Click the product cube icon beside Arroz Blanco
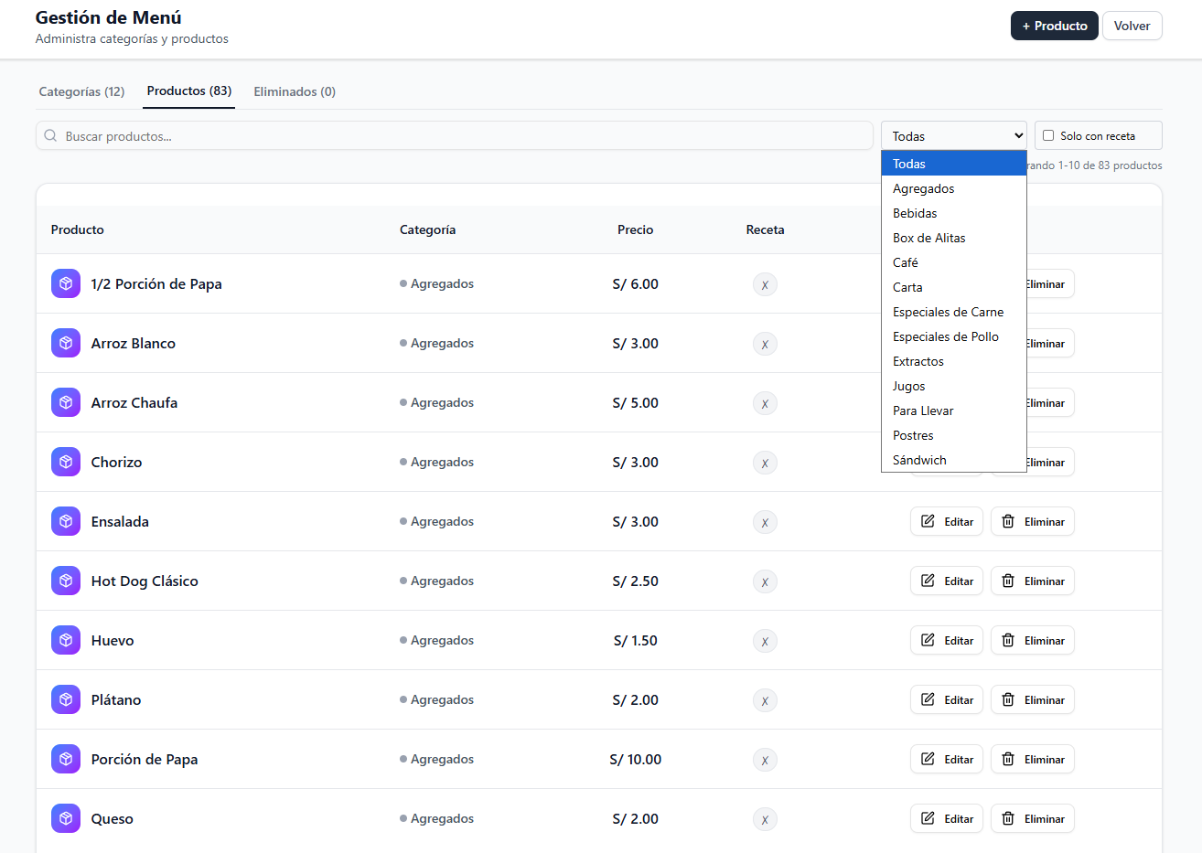This screenshot has width=1202, height=853. [66, 343]
